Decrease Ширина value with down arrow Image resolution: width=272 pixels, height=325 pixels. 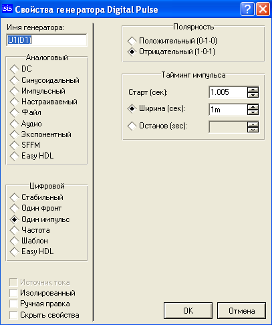point(253,112)
